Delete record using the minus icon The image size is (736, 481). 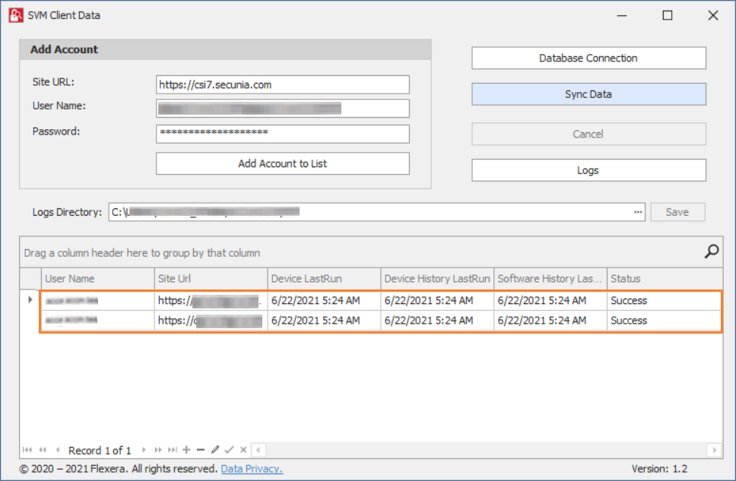pos(201,451)
